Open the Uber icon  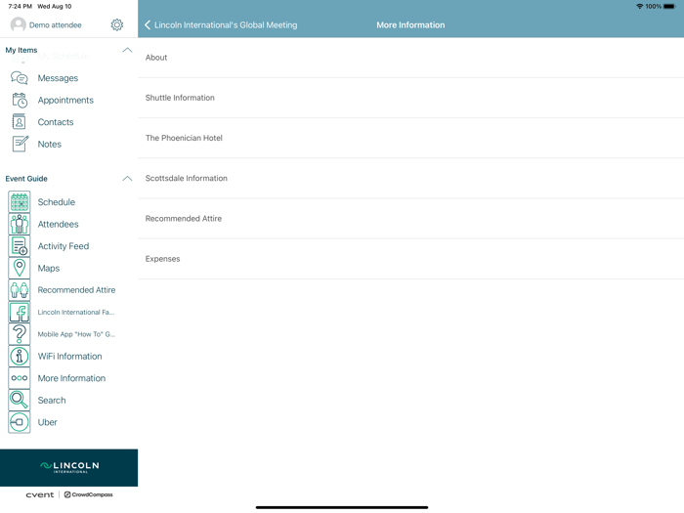20,422
